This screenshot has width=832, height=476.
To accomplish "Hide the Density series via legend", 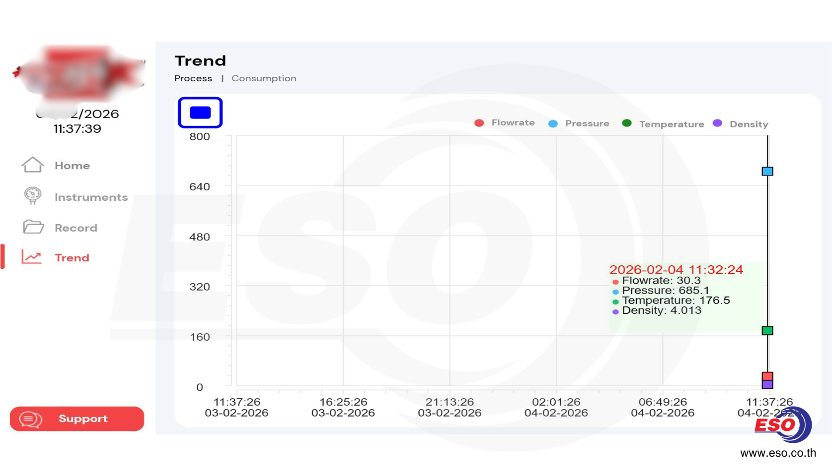I will point(741,124).
